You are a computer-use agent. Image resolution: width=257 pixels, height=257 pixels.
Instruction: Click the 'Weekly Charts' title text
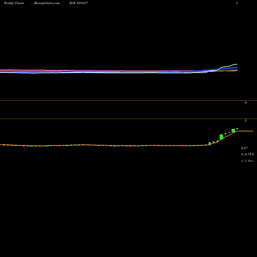click(x=14, y=3)
